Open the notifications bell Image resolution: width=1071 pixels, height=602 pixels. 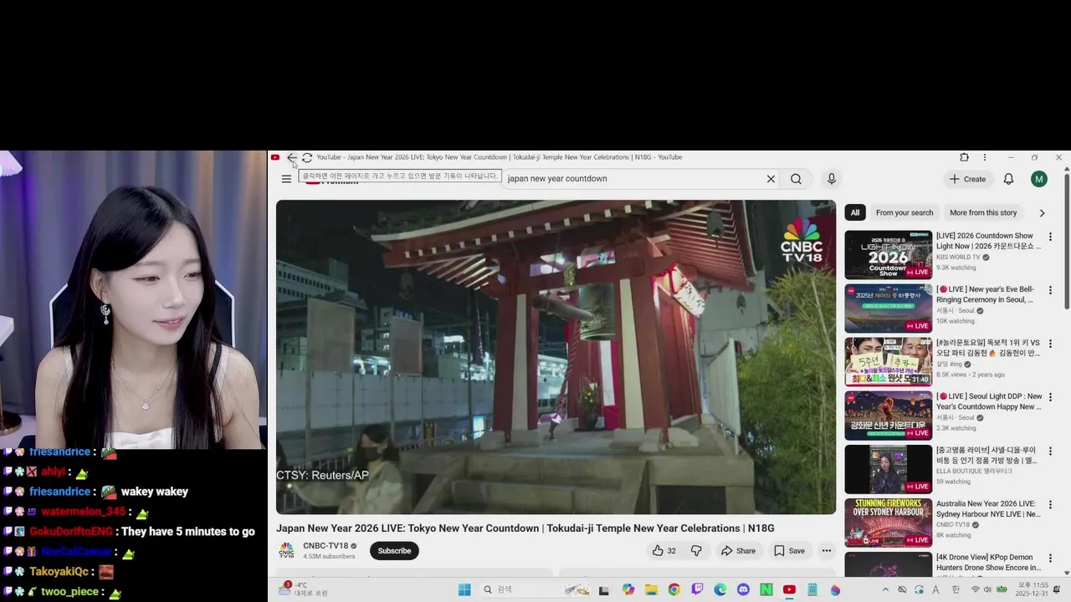[1008, 179]
